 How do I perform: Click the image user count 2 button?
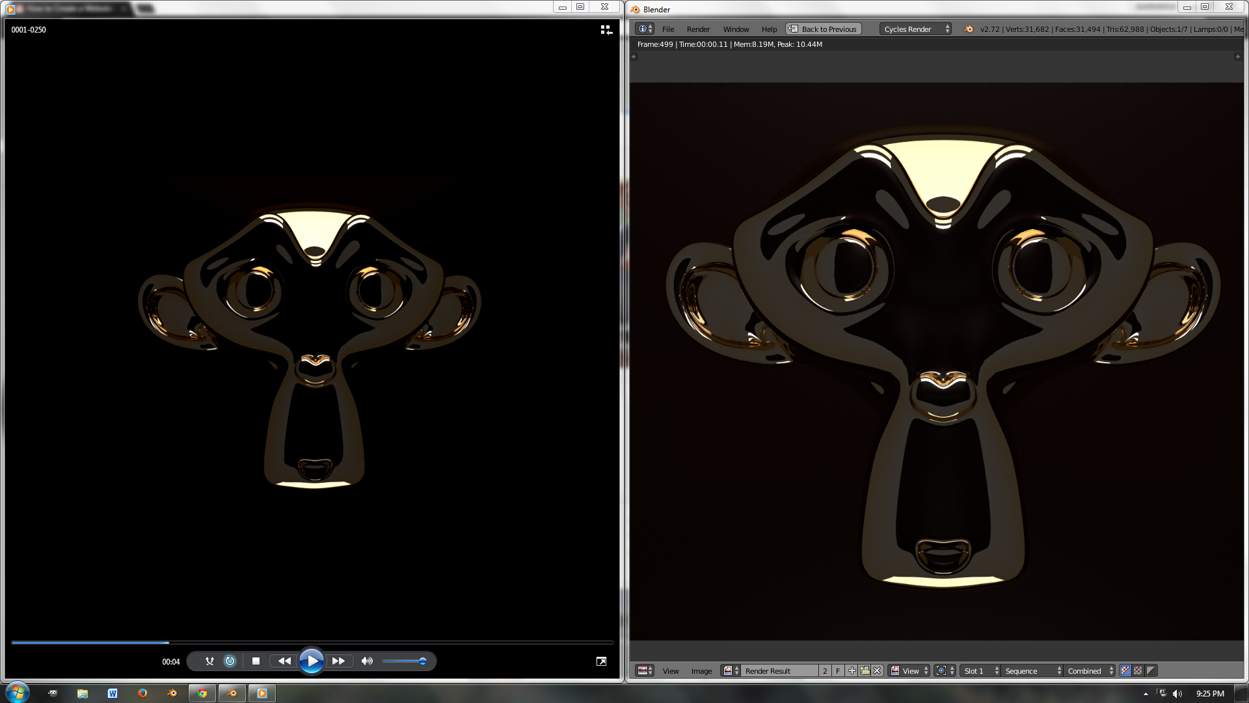(825, 671)
